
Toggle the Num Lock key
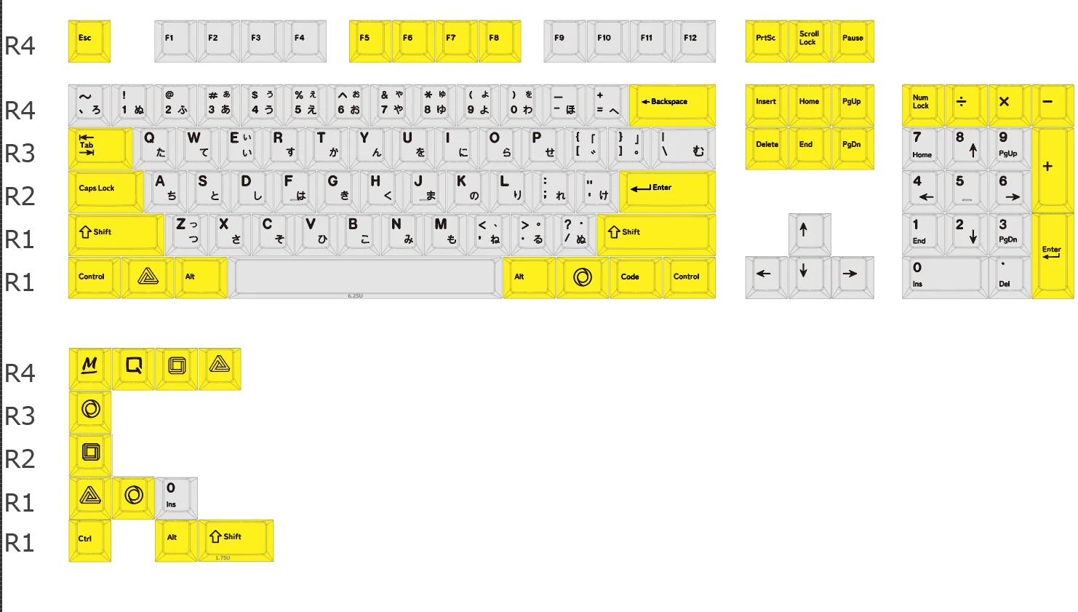coord(922,104)
